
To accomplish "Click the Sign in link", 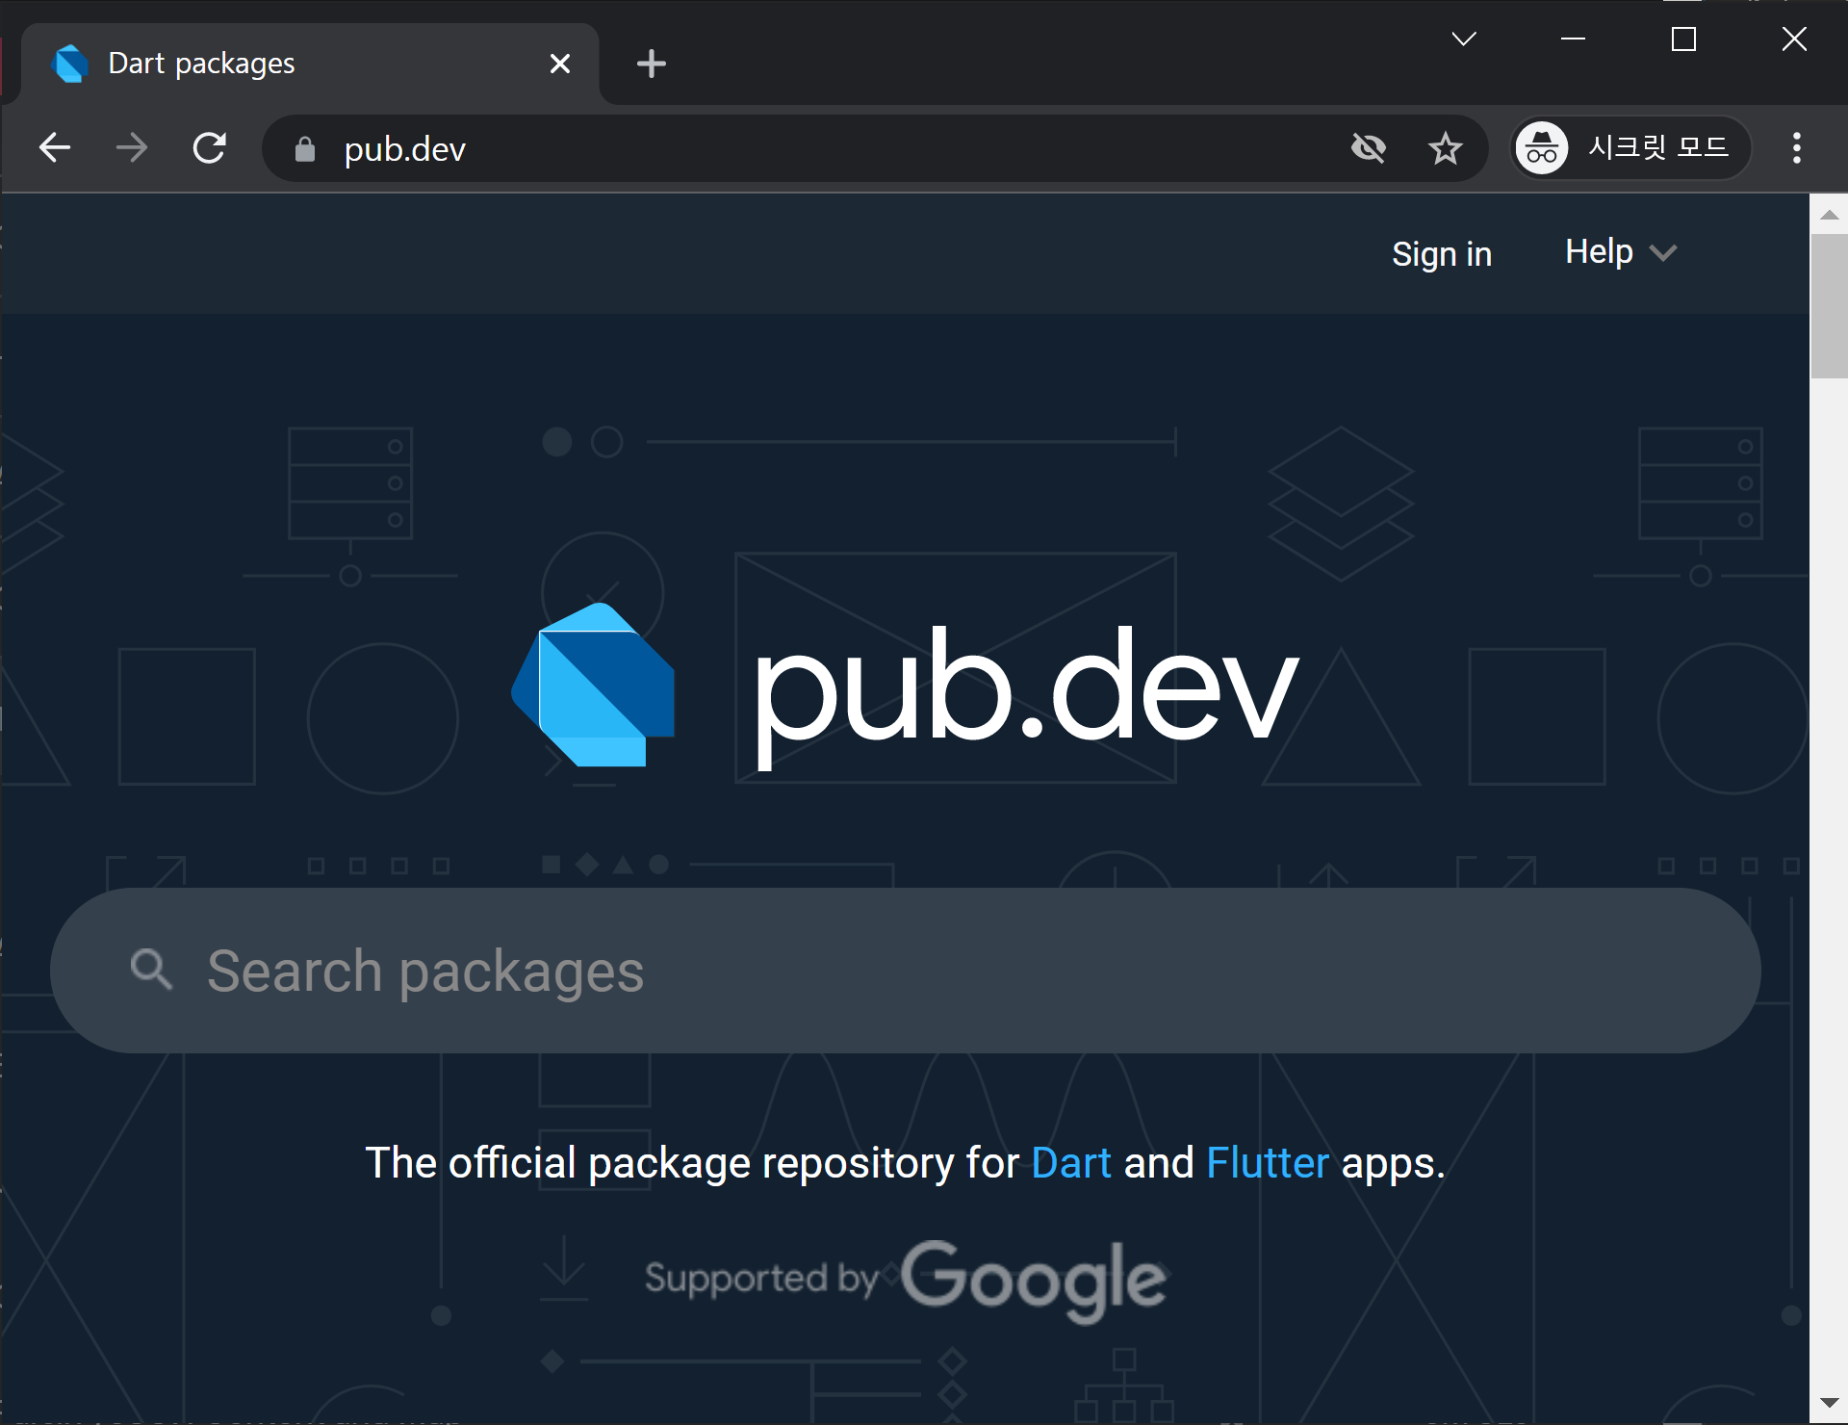I will 1441,254.
